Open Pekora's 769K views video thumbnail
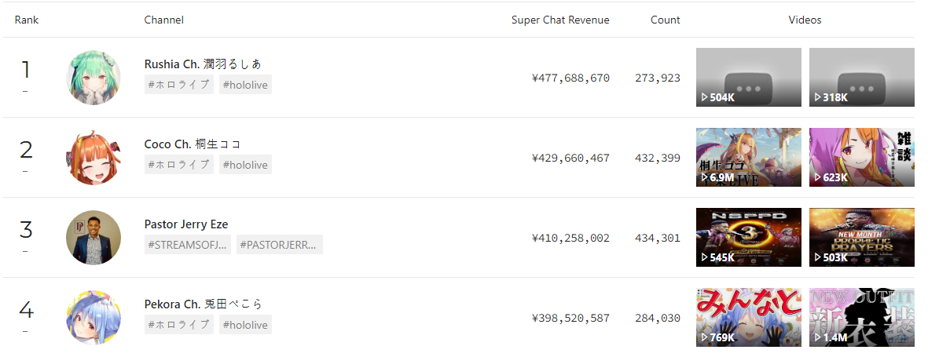 point(748,317)
